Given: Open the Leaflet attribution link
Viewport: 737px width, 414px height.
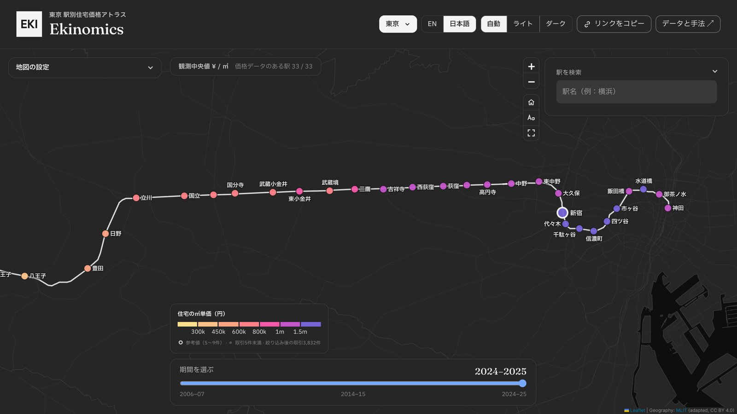Looking at the screenshot, I should click(x=638, y=410).
